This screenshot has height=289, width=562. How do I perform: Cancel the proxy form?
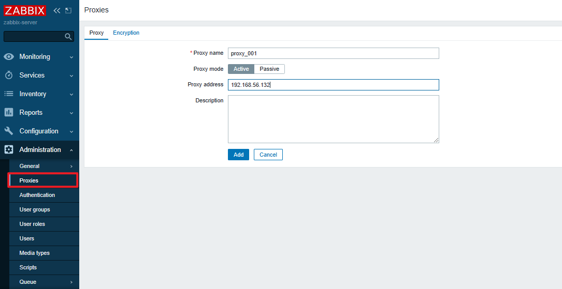coord(268,155)
